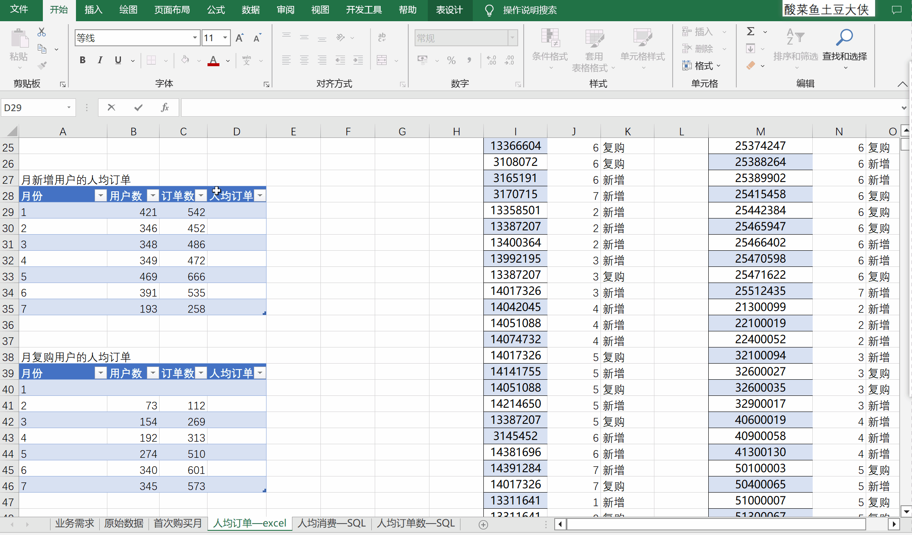912x535 pixels.
Task: Toggle Italic formatting
Action: pyautogui.click(x=100, y=60)
